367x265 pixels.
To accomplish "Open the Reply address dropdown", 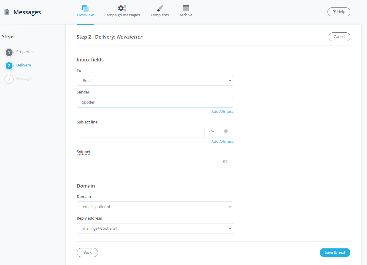I will (x=155, y=228).
